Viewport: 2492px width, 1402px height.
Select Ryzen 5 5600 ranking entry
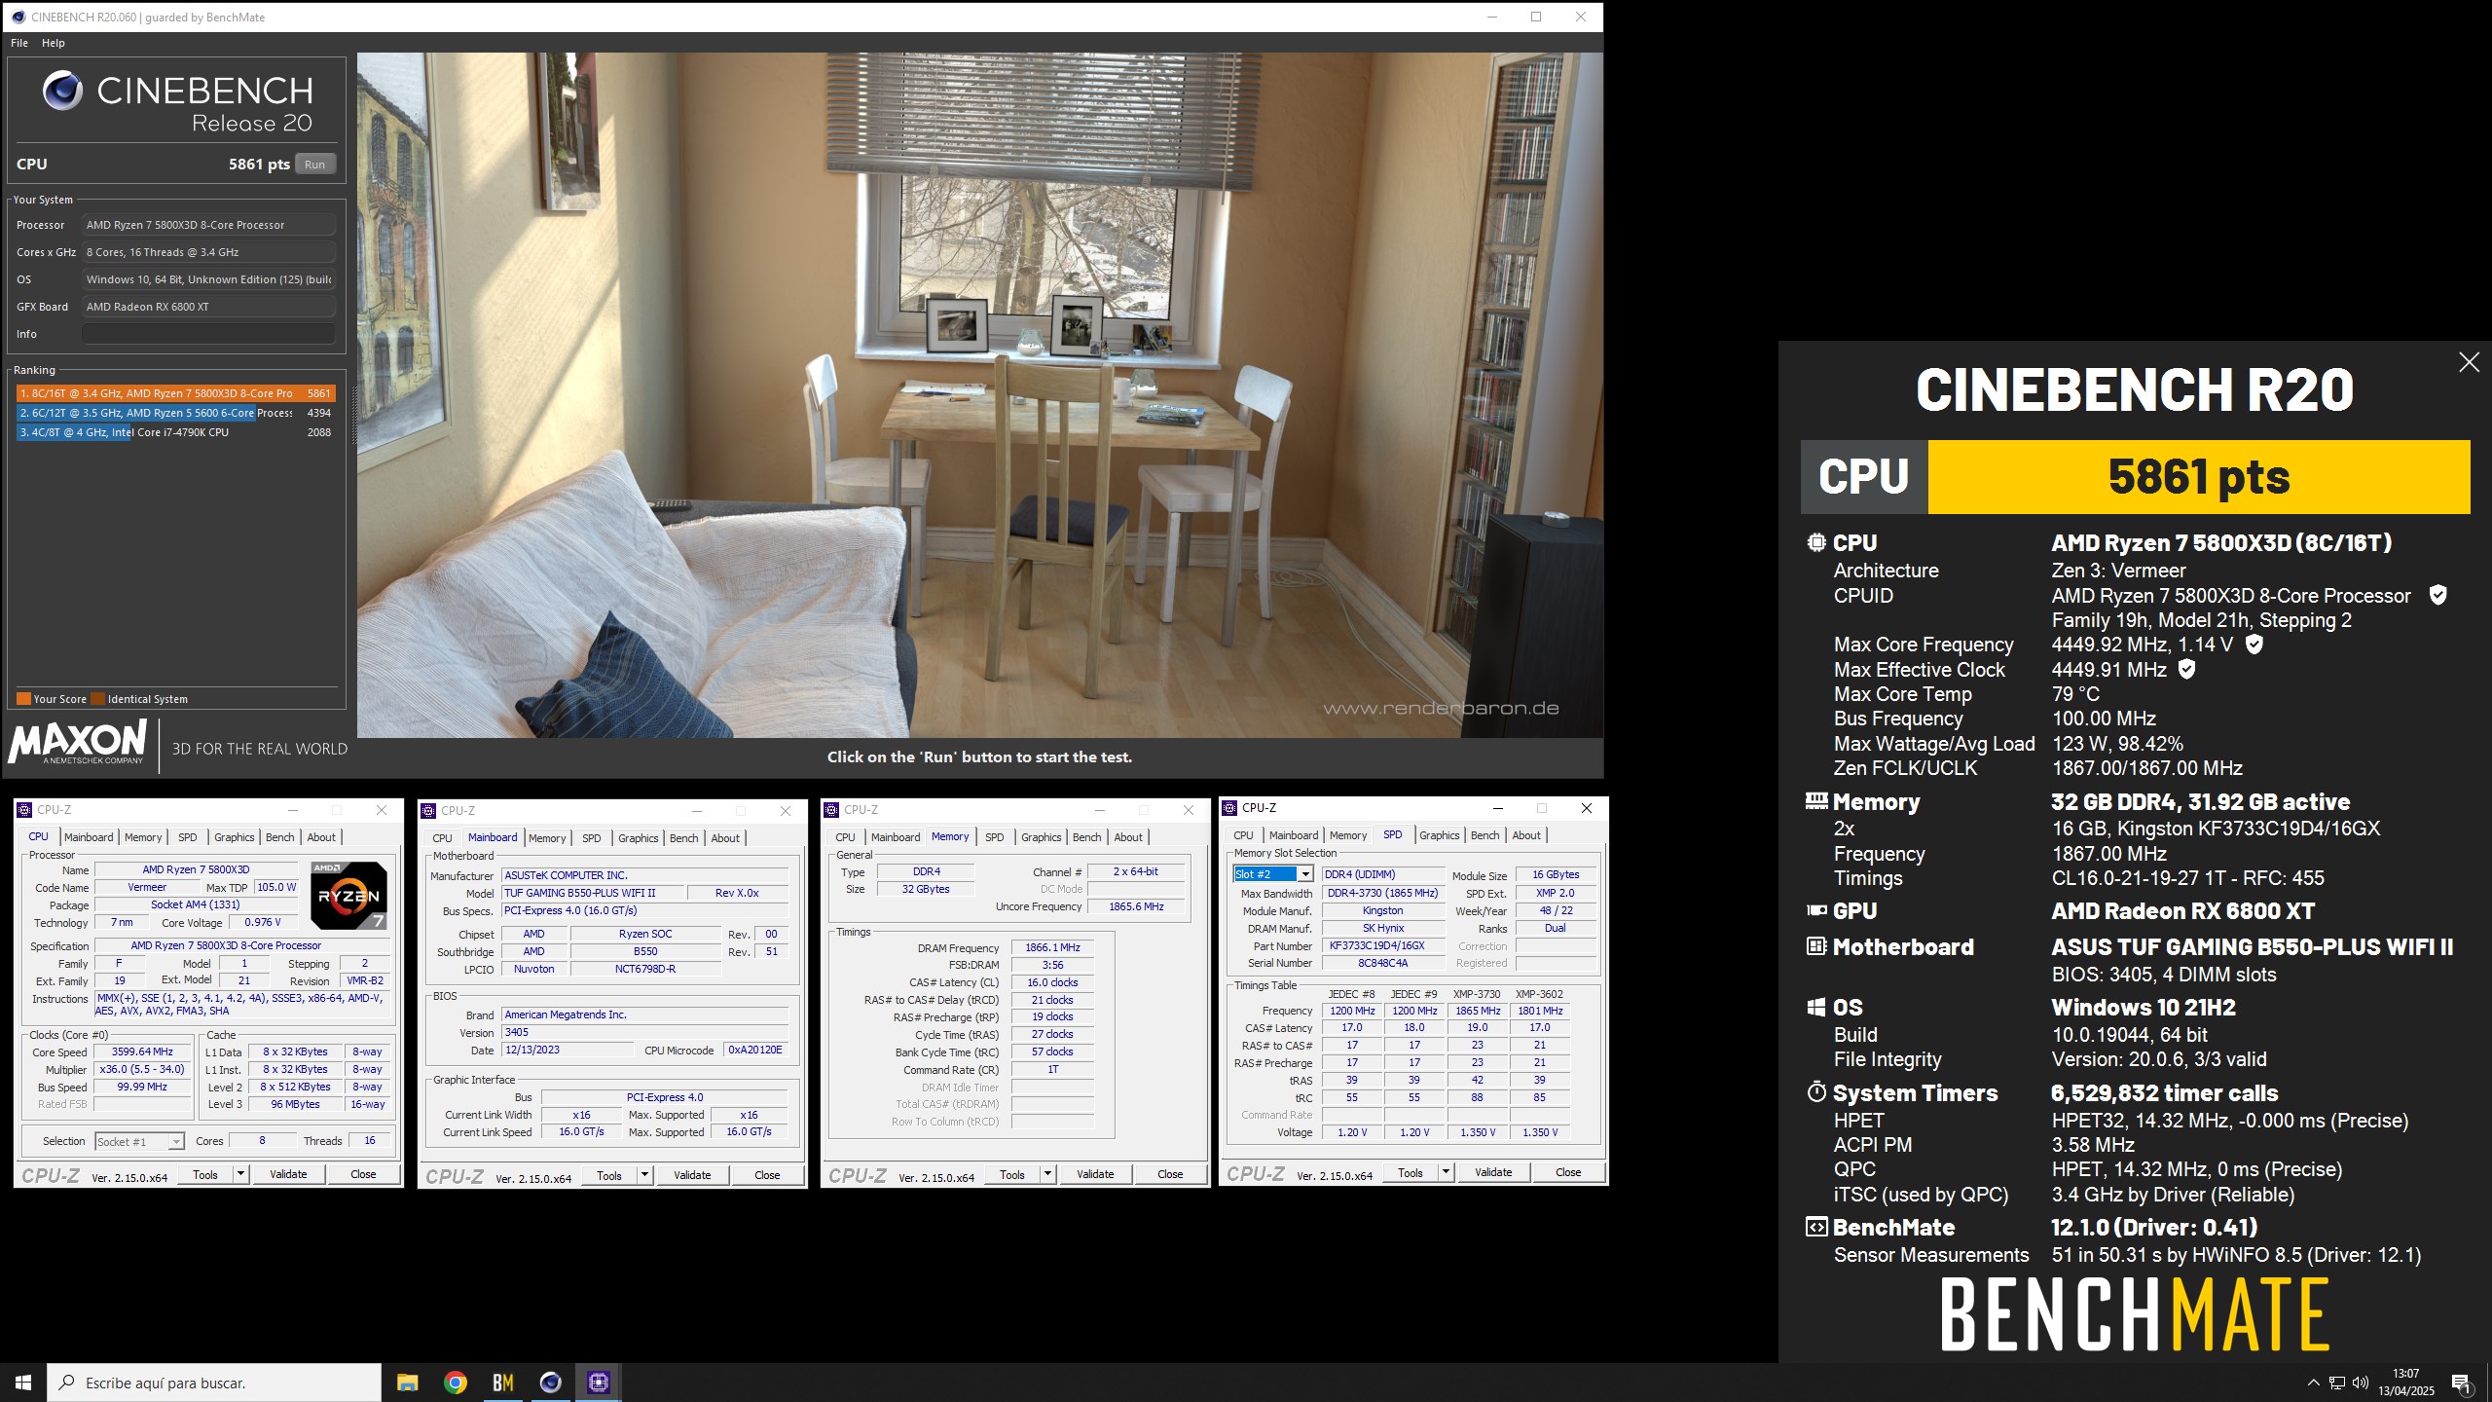pos(175,413)
